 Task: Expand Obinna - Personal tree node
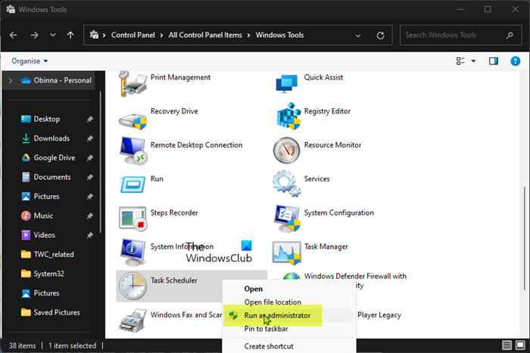point(11,80)
